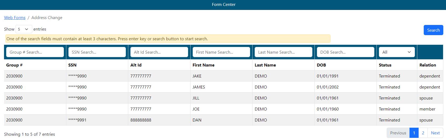Go to page 2 in pagination
Screen dimensions: 446x140
(423, 133)
